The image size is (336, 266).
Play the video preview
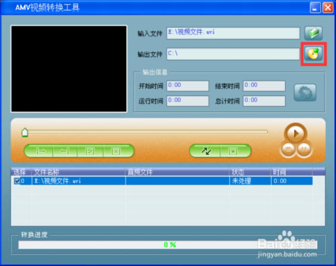coord(296,134)
